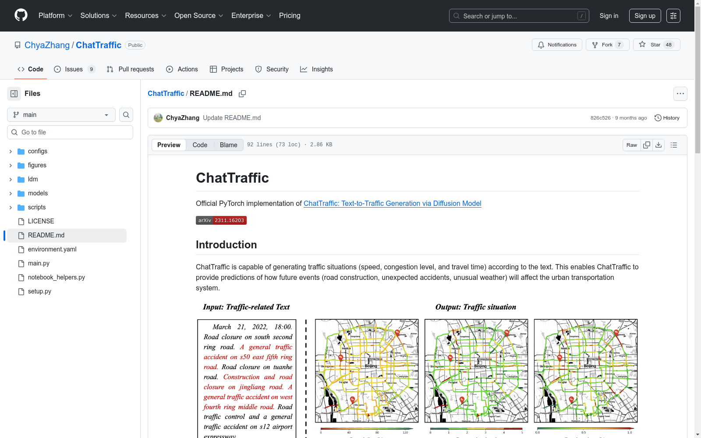The image size is (701, 438).
Task: Open the Security tab
Action: (x=272, y=69)
